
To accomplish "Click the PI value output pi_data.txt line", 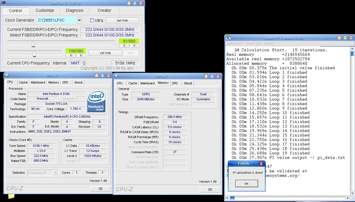I will [x=288, y=157].
